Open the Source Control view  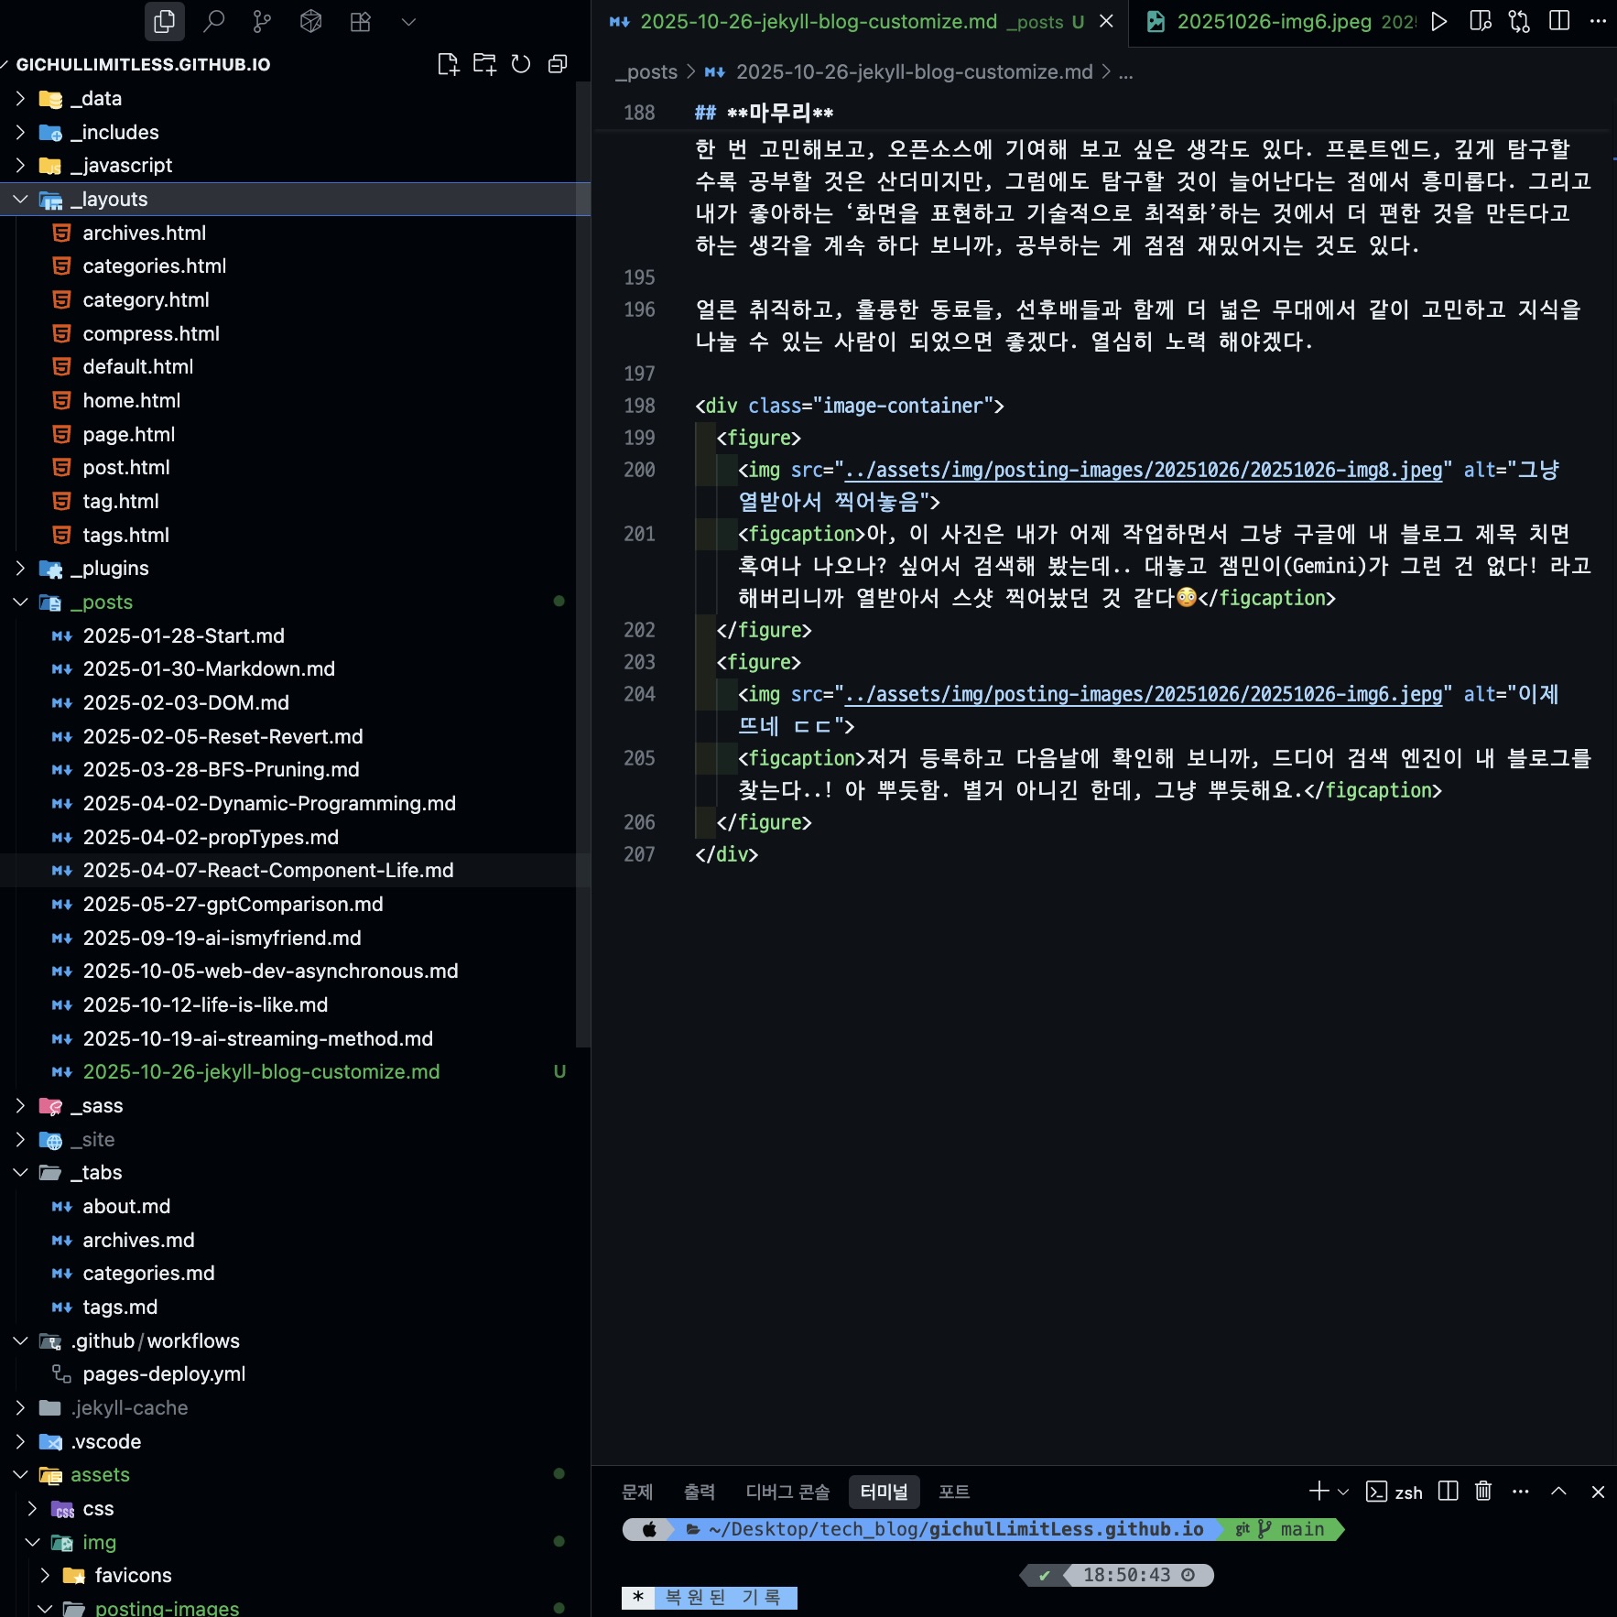coord(263,21)
